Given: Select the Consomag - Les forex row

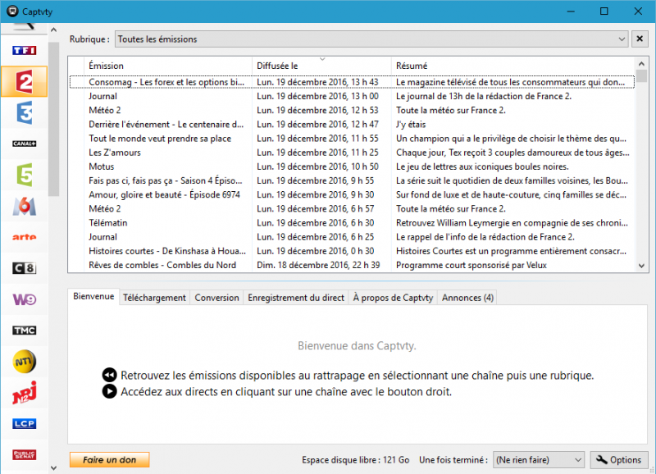Looking at the screenshot, I should click(x=352, y=82).
